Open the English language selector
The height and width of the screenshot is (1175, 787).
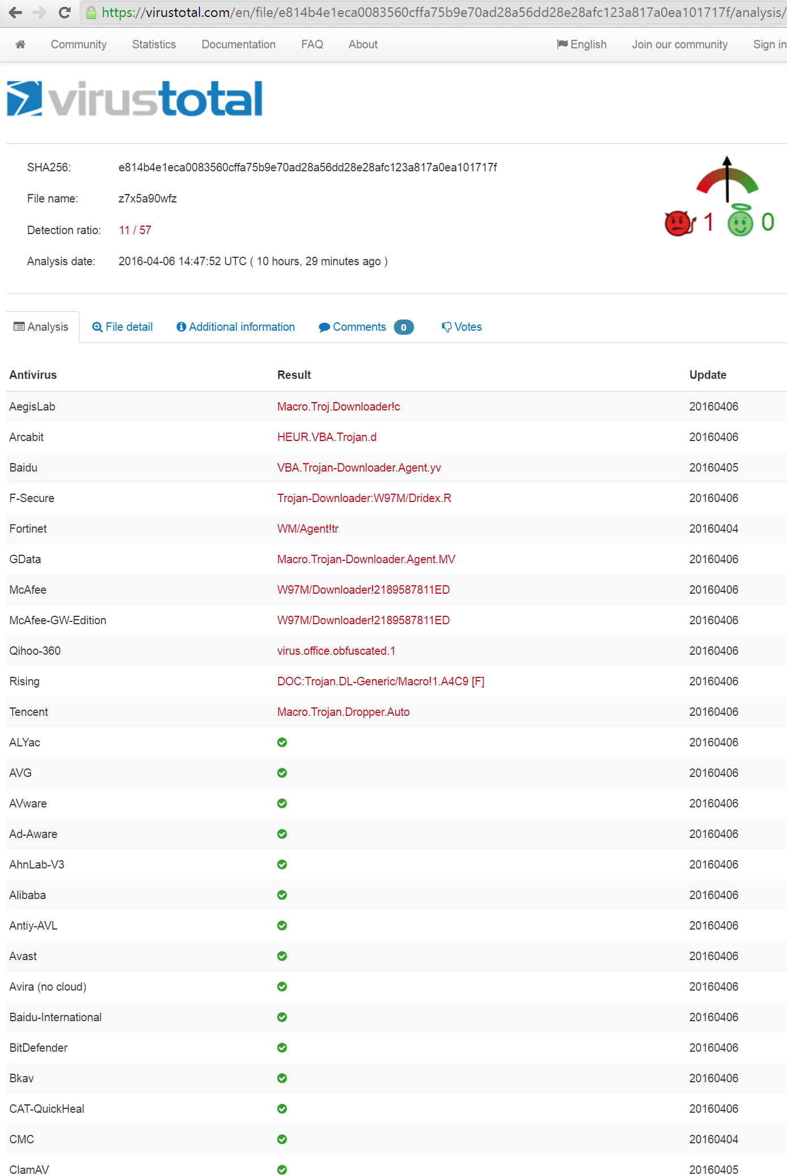coord(582,44)
